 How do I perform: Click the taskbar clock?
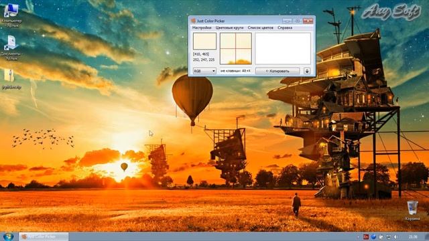(x=413, y=237)
